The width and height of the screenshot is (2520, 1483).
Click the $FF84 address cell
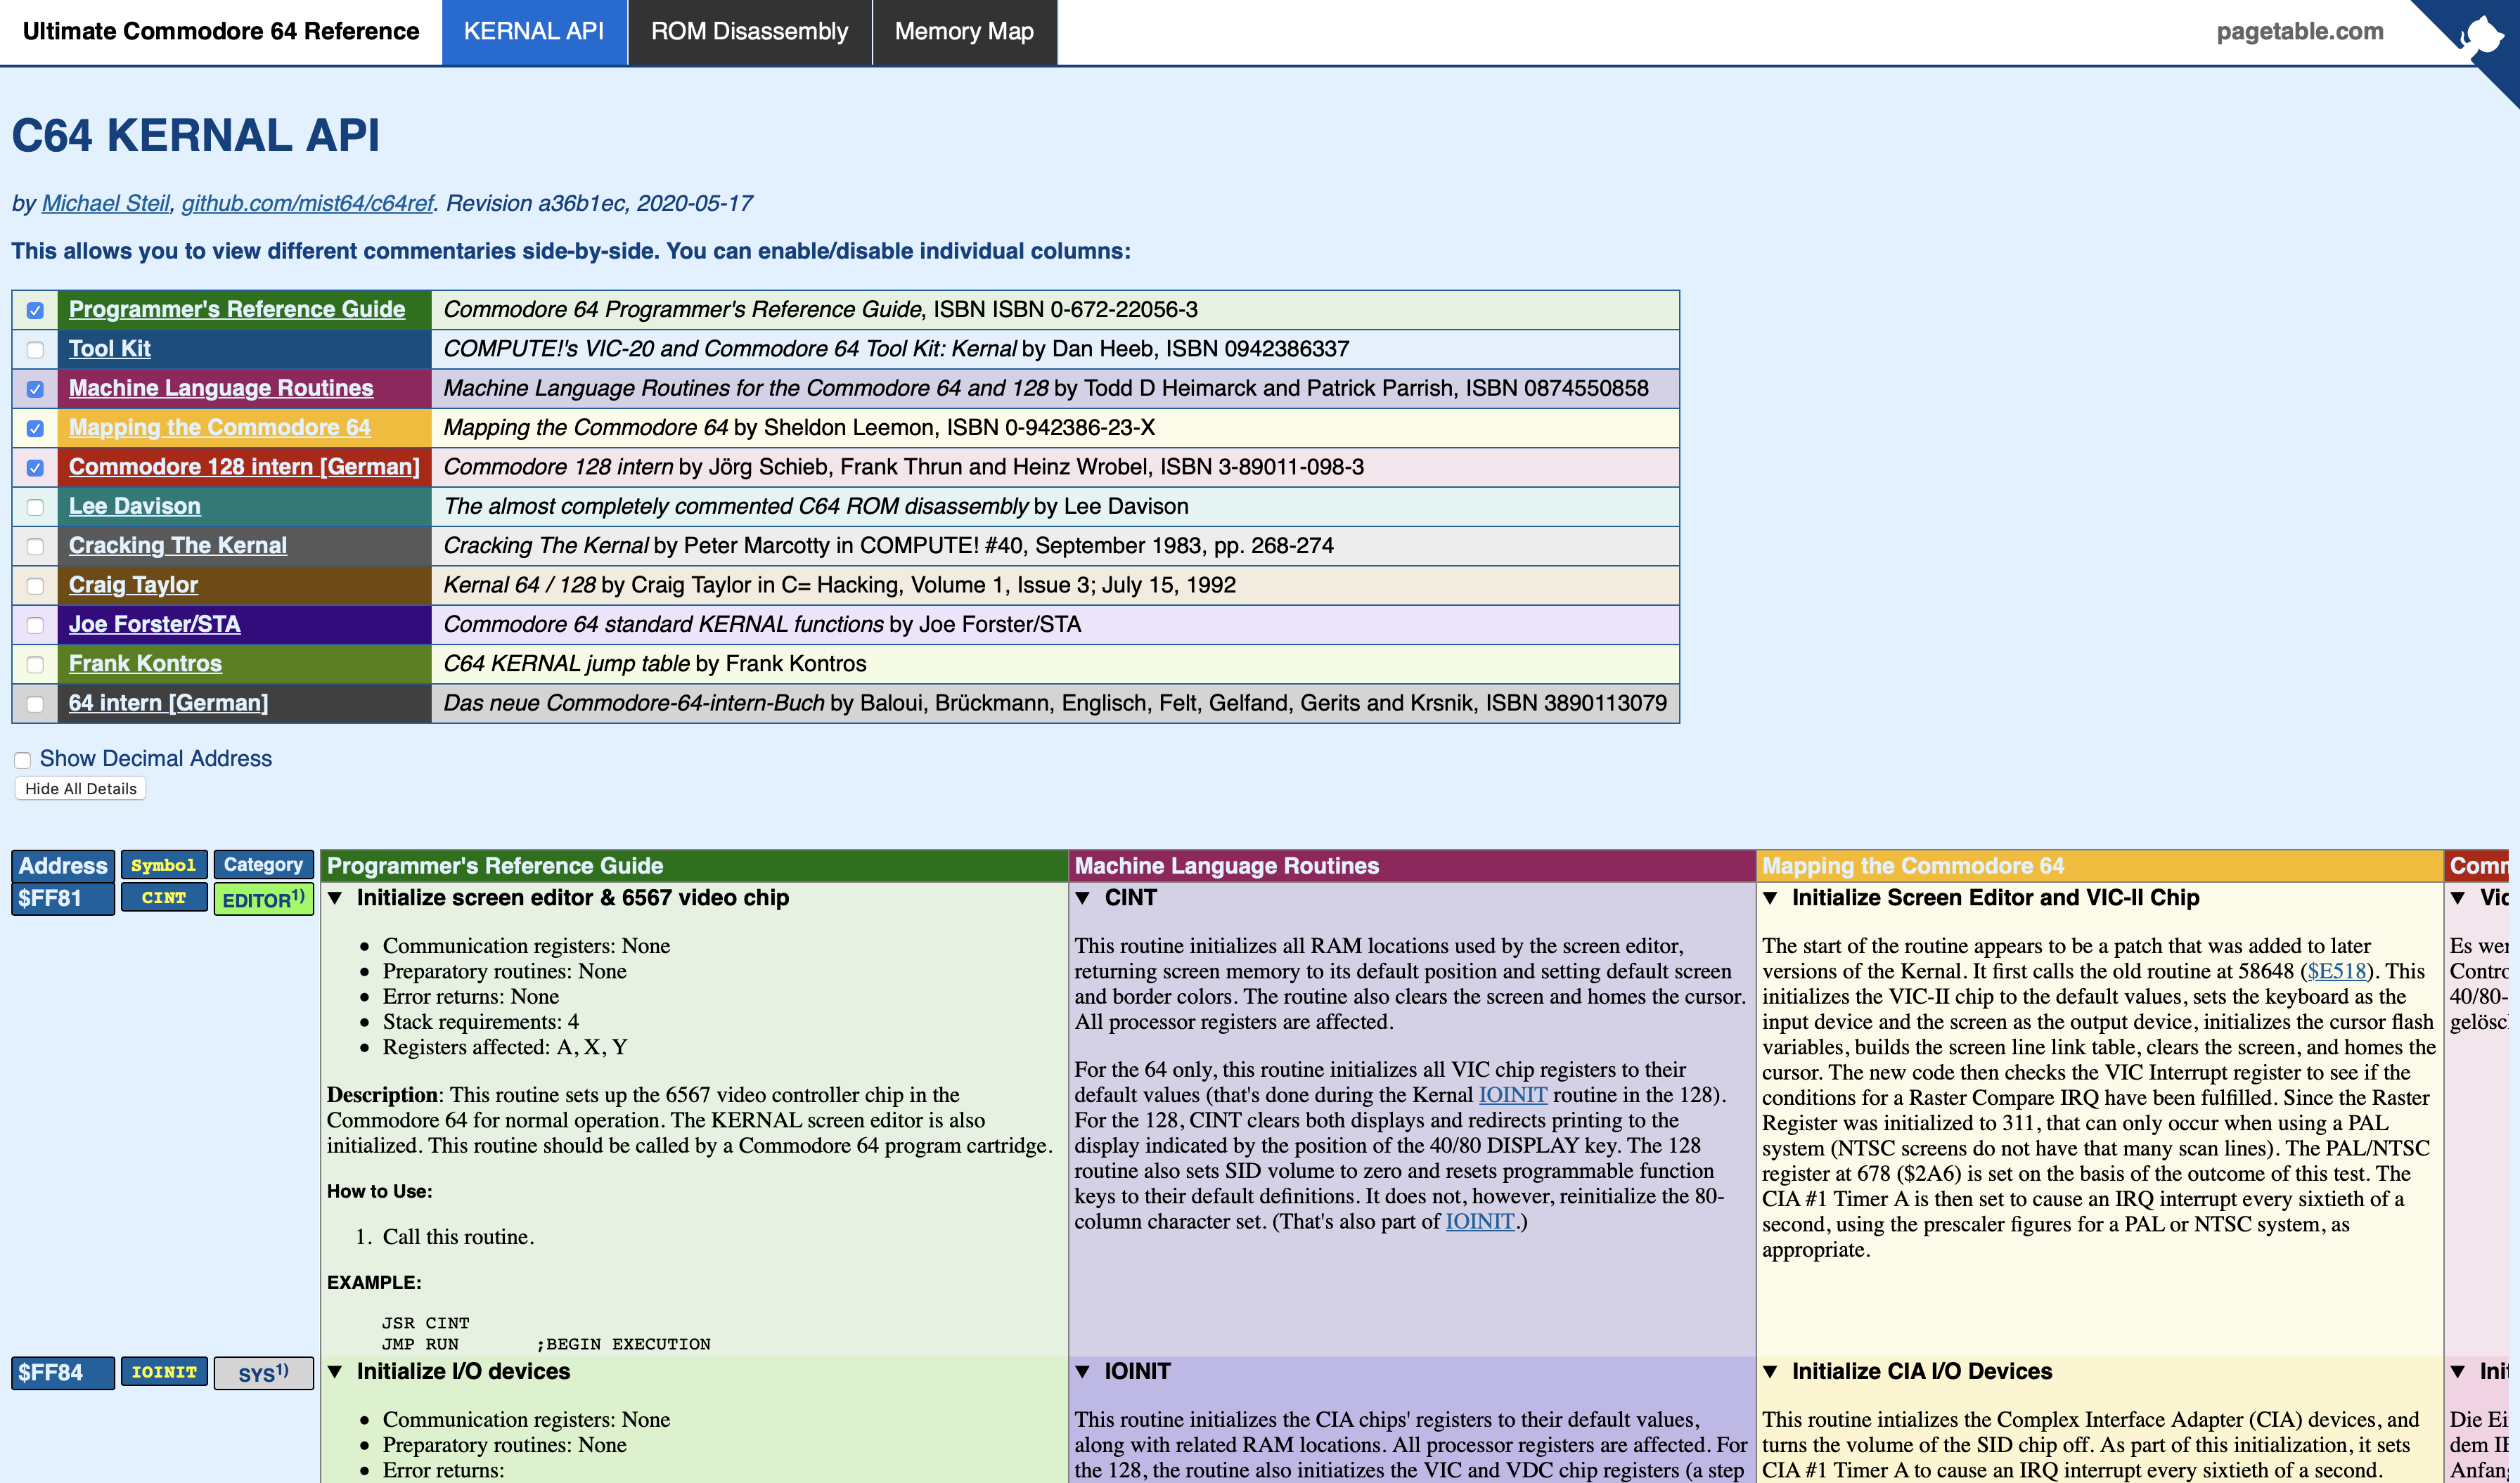pyautogui.click(x=62, y=1372)
